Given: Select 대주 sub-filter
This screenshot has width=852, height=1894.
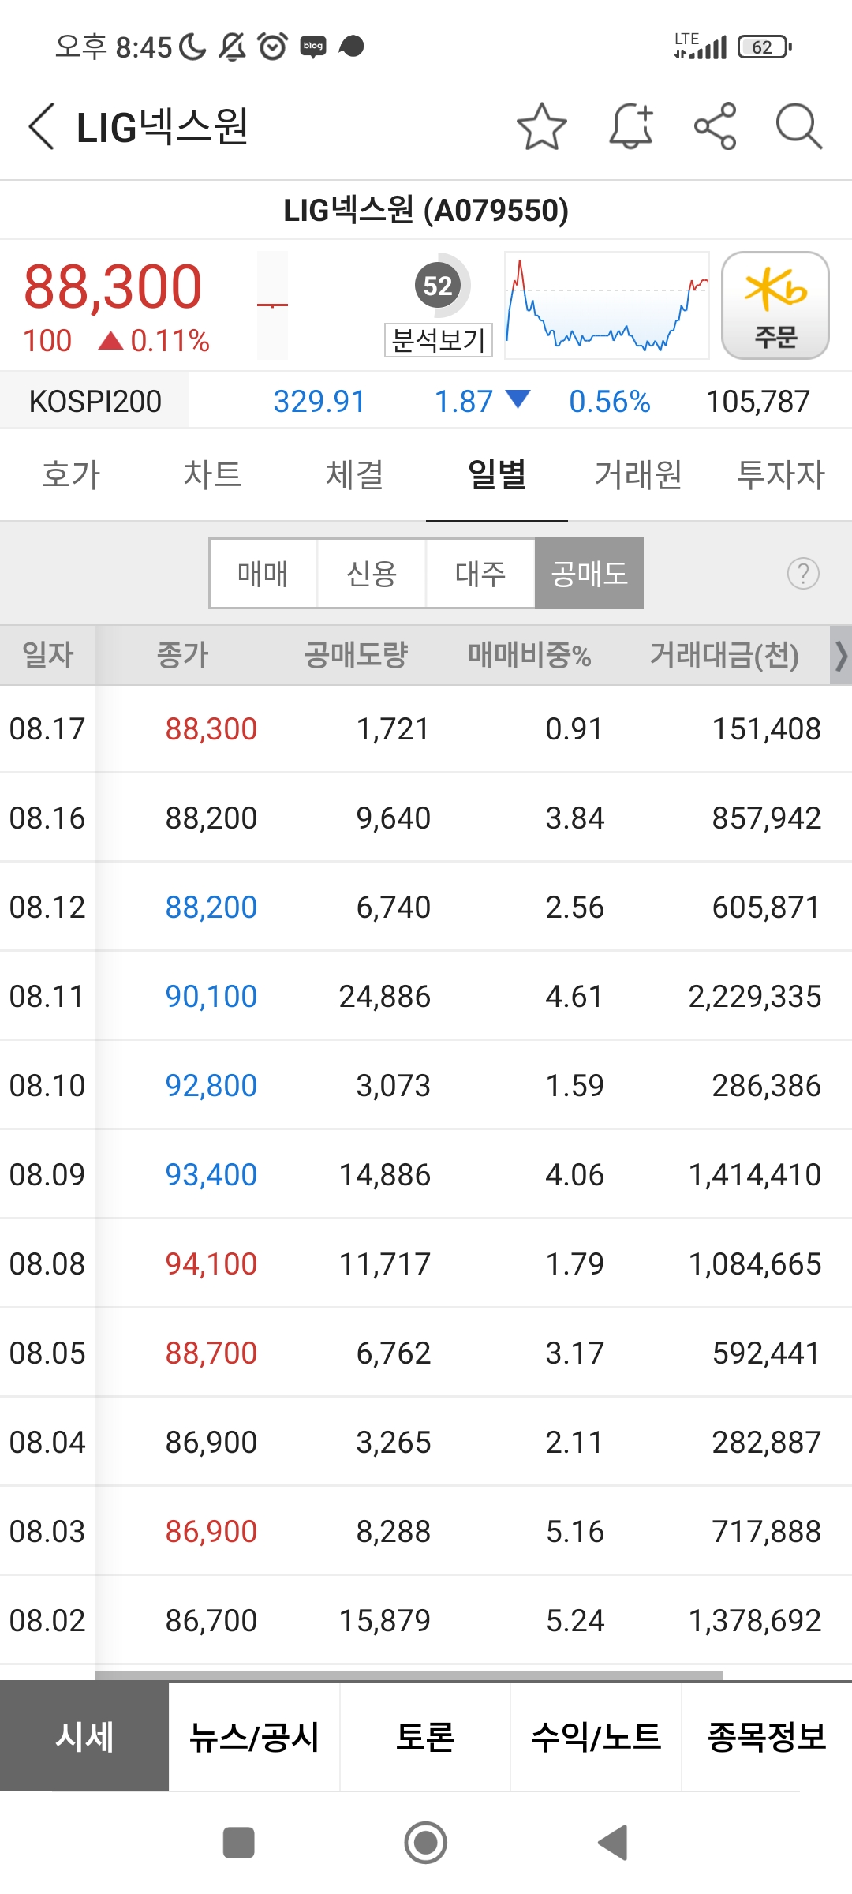Looking at the screenshot, I should pos(480,573).
